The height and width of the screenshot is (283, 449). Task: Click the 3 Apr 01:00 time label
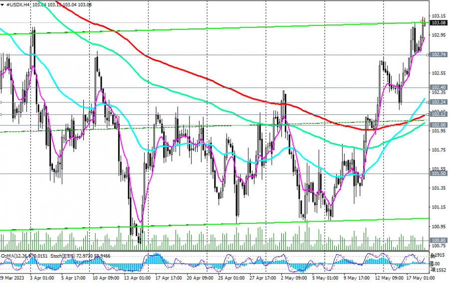[41, 278]
